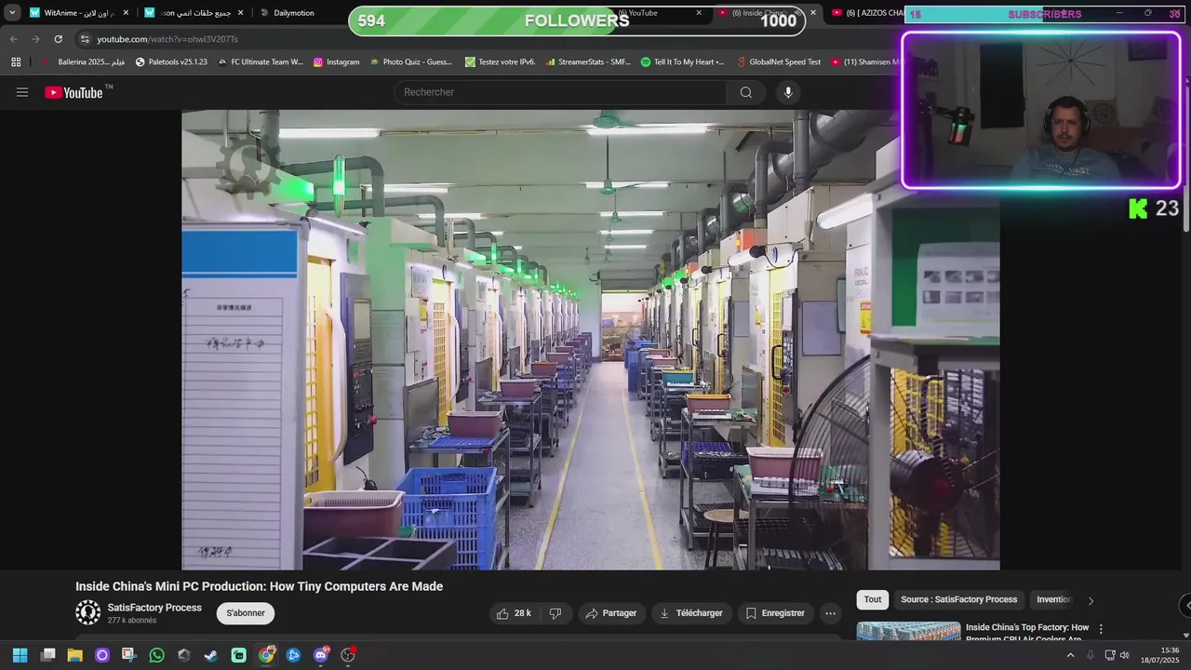Click the Enregistrer save button
The height and width of the screenshot is (670, 1191).
[775, 613]
